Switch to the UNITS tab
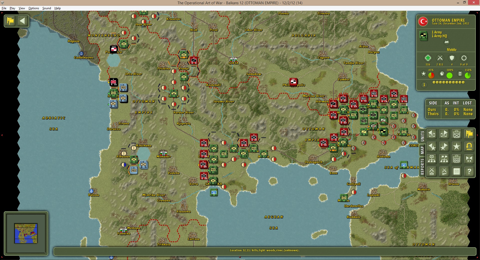 click(x=422, y=136)
